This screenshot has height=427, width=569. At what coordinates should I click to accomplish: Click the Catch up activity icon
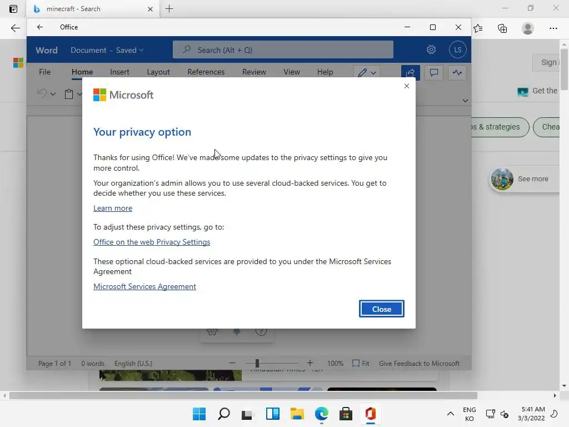click(x=457, y=72)
